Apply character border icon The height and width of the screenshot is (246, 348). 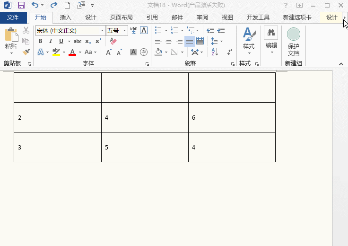[x=144, y=30]
